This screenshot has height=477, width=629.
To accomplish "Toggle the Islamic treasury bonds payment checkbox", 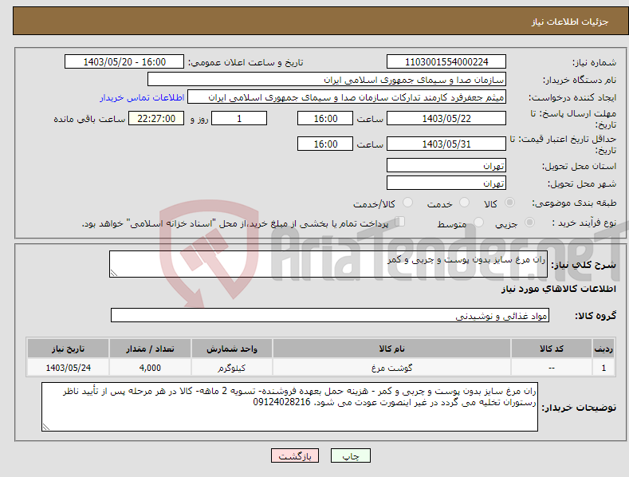I will (400, 222).
